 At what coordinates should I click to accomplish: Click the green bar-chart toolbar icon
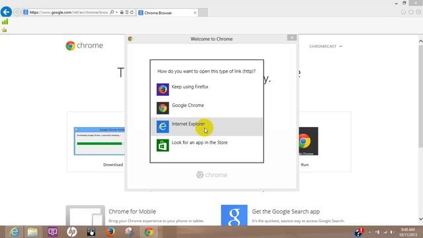pos(5,22)
